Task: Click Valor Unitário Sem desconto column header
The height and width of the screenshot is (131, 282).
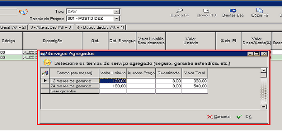Action: point(151,41)
